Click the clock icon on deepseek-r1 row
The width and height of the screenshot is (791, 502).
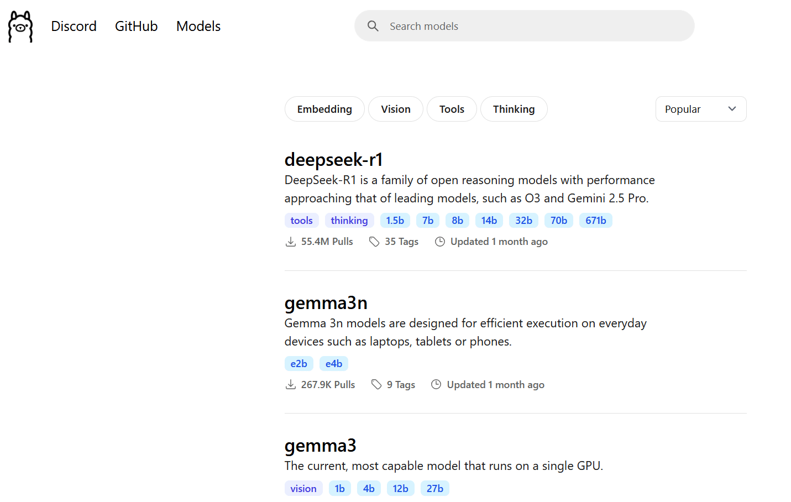tap(440, 242)
